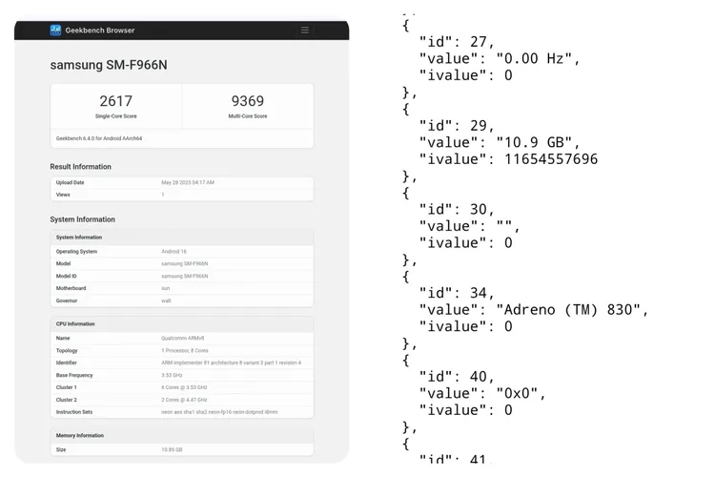The height and width of the screenshot is (477, 715).
Task: Click the Memory Information table header
Action: (x=80, y=436)
